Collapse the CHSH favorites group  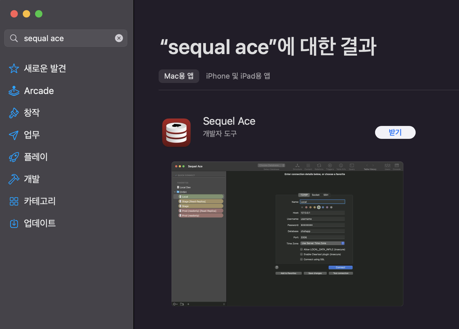click(175, 192)
